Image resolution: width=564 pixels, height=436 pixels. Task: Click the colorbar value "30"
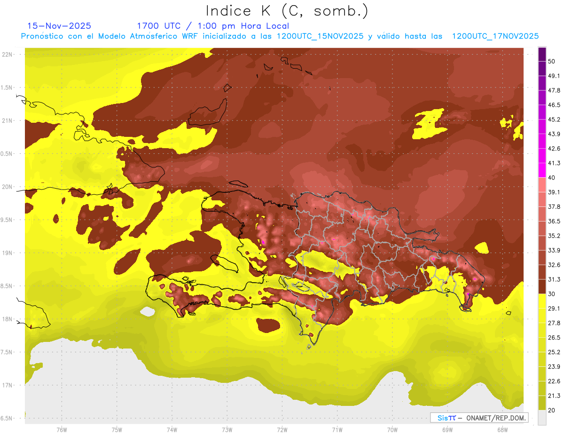point(551,294)
